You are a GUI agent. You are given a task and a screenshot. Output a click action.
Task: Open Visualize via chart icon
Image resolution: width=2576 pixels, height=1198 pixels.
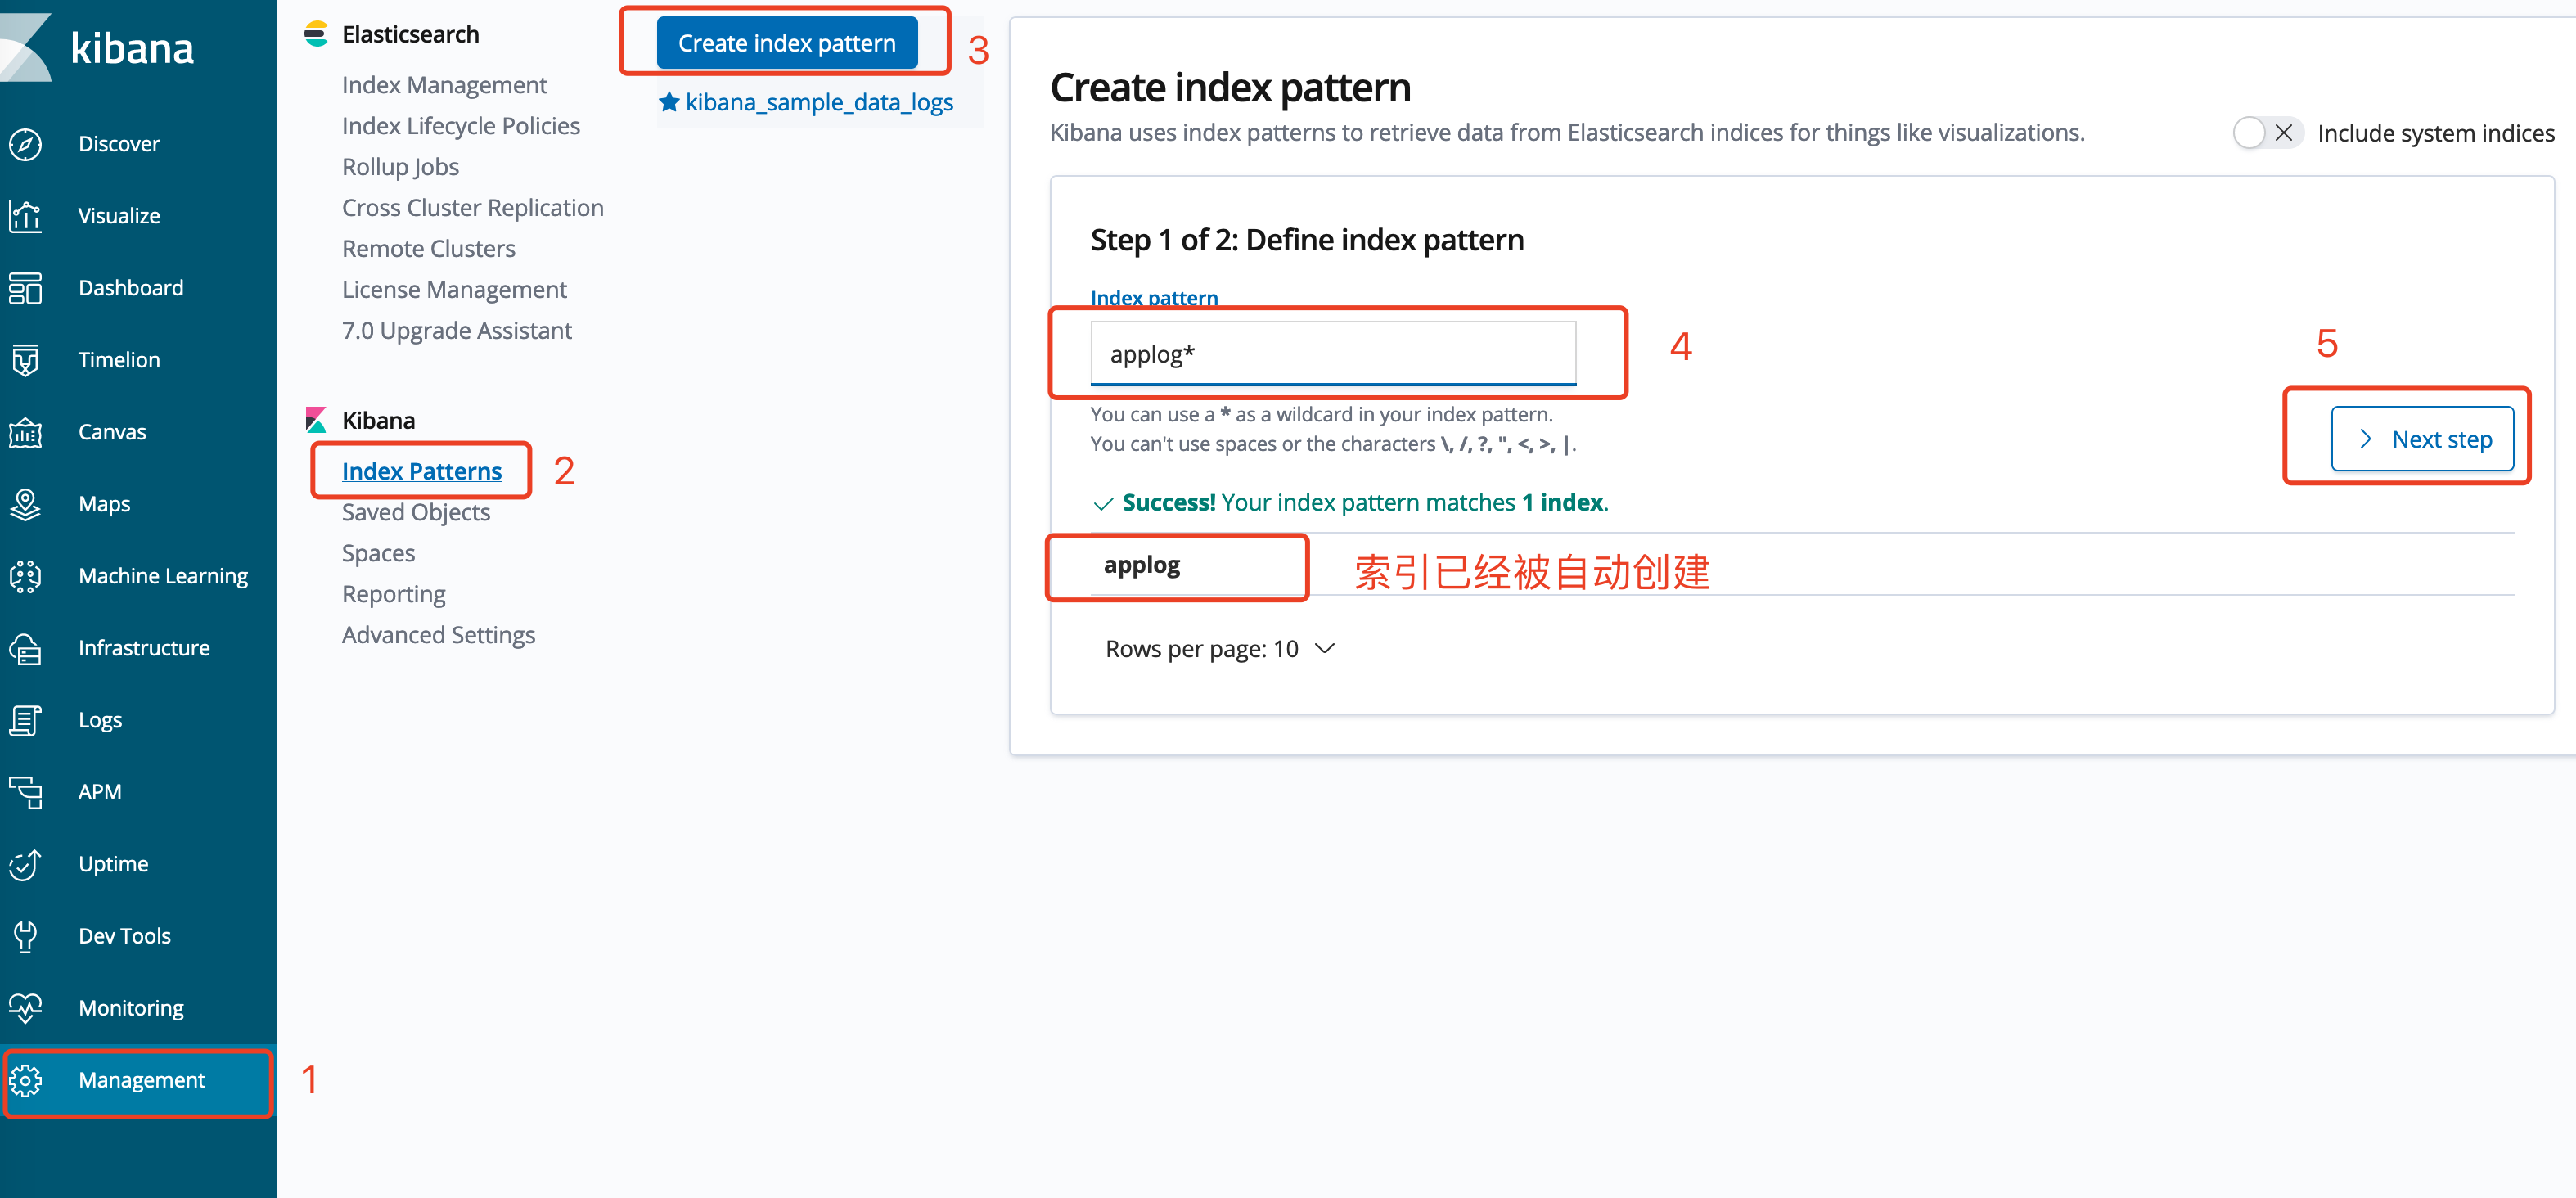point(25,216)
